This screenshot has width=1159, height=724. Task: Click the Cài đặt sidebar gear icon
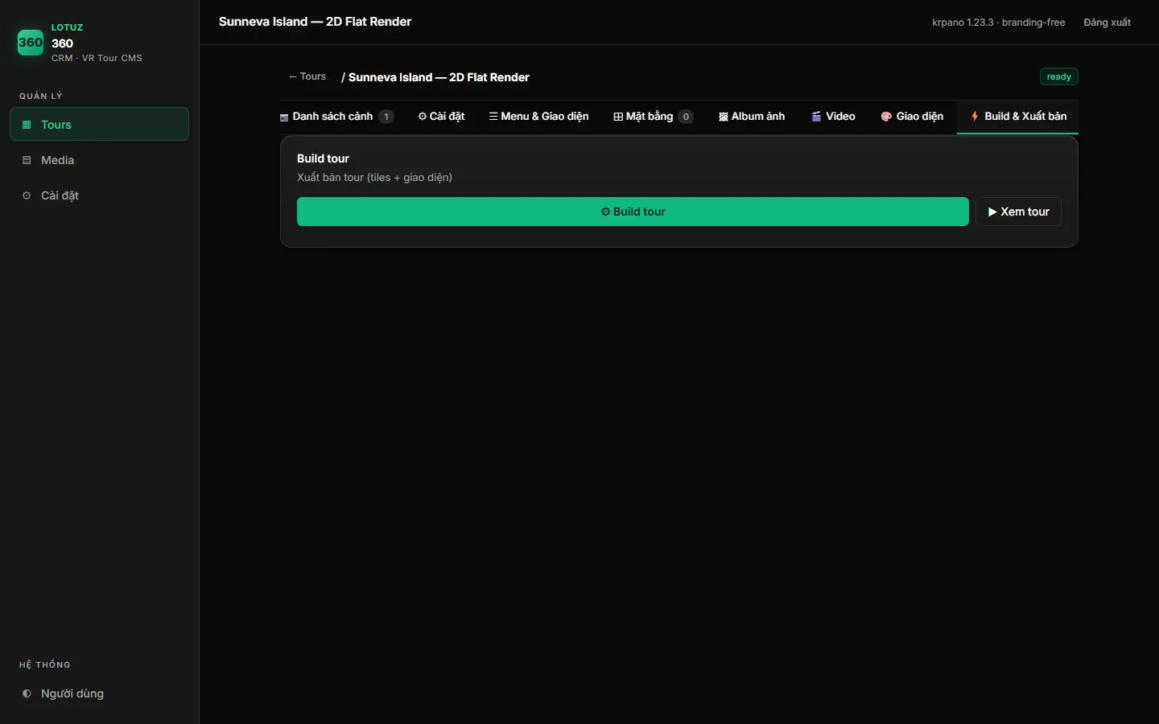point(27,195)
